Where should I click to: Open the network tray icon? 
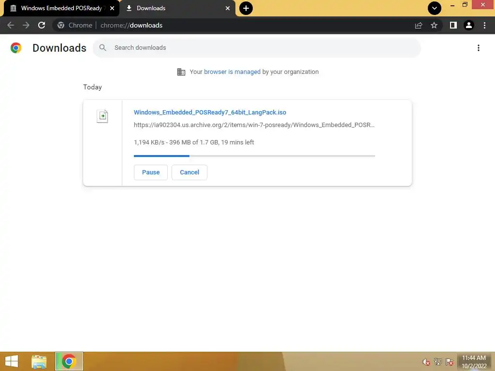coord(438,362)
